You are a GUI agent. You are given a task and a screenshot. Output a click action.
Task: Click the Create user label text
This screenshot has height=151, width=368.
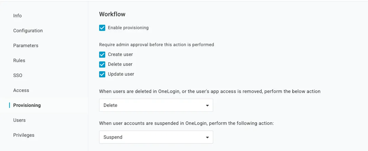(121, 55)
